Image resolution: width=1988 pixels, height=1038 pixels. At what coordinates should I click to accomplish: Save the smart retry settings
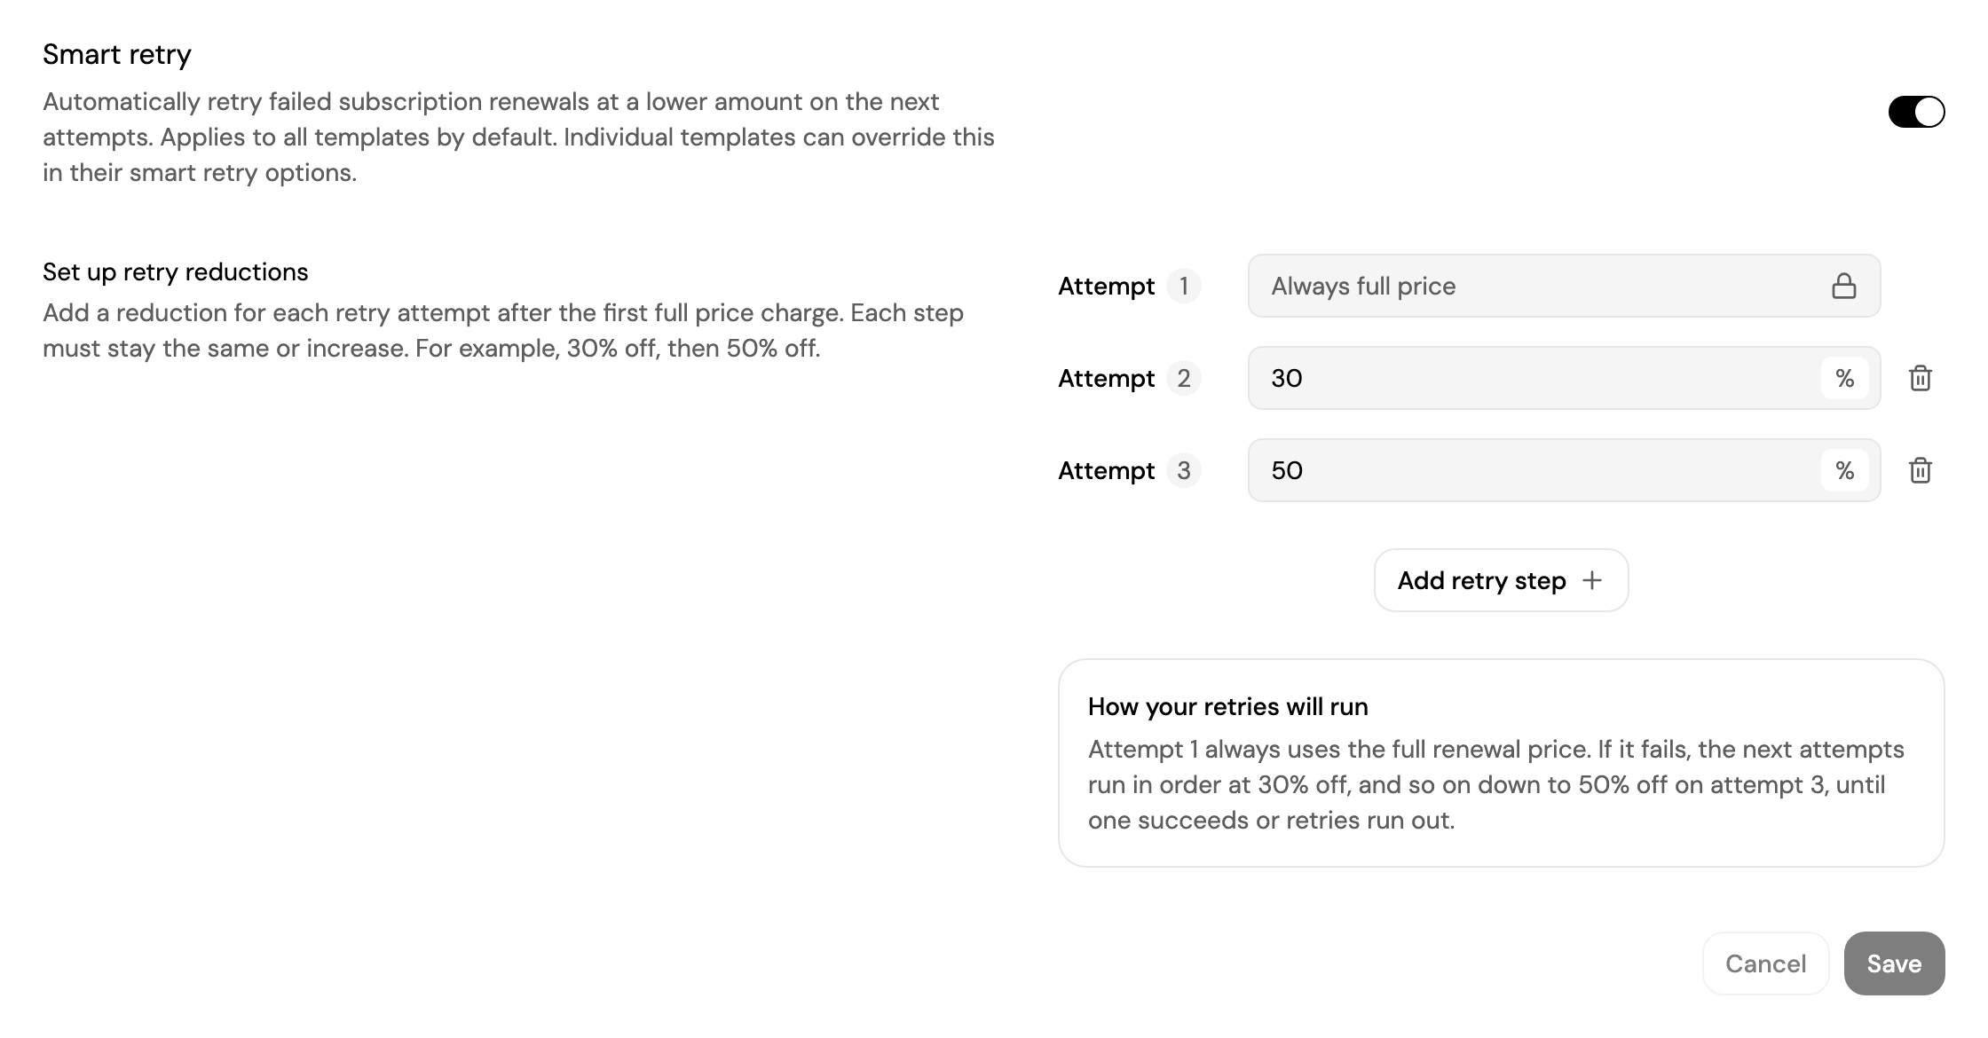[1894, 963]
